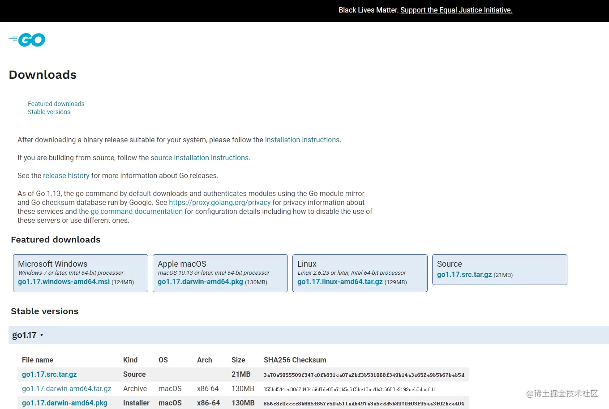Image resolution: width=609 pixels, height=409 pixels.
Task: Click the SHA256 Checksum column header
Action: [295, 360]
